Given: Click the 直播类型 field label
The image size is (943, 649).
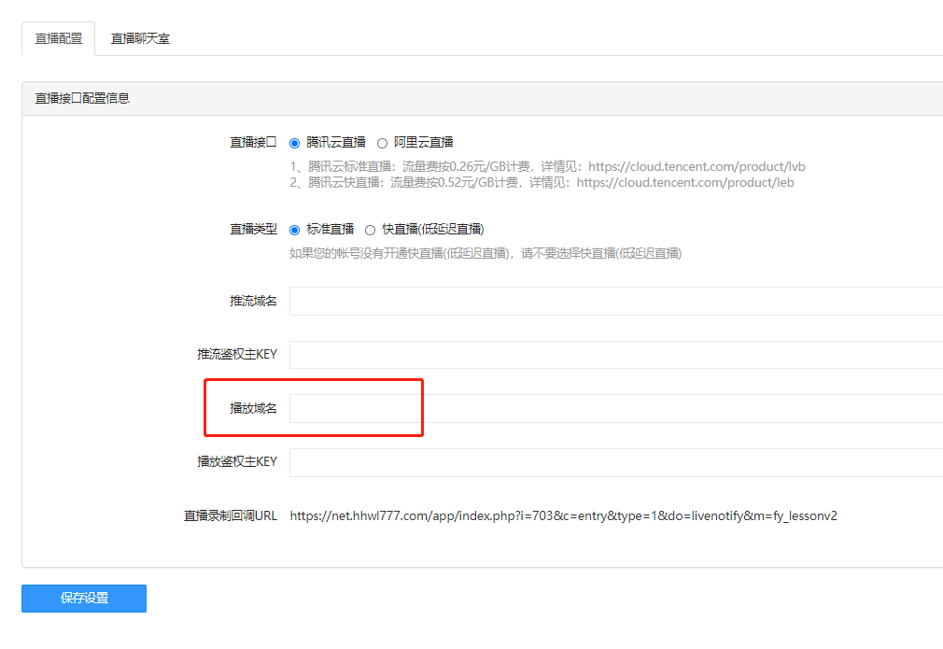Looking at the screenshot, I should pos(253,229).
